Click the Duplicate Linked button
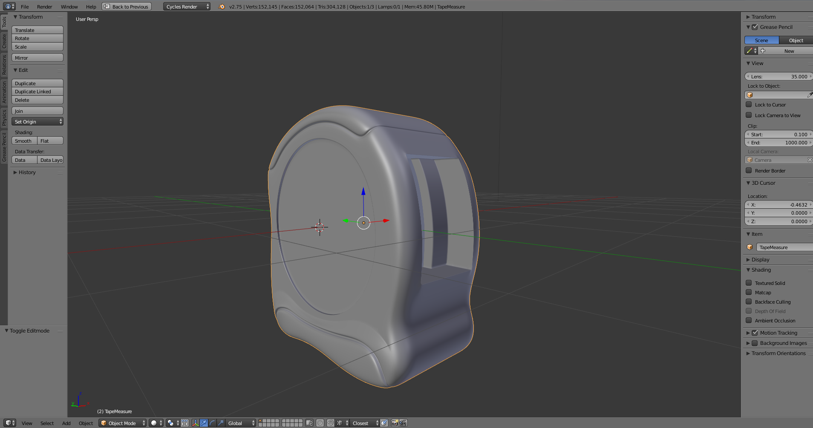The height and width of the screenshot is (428, 813). 37,92
